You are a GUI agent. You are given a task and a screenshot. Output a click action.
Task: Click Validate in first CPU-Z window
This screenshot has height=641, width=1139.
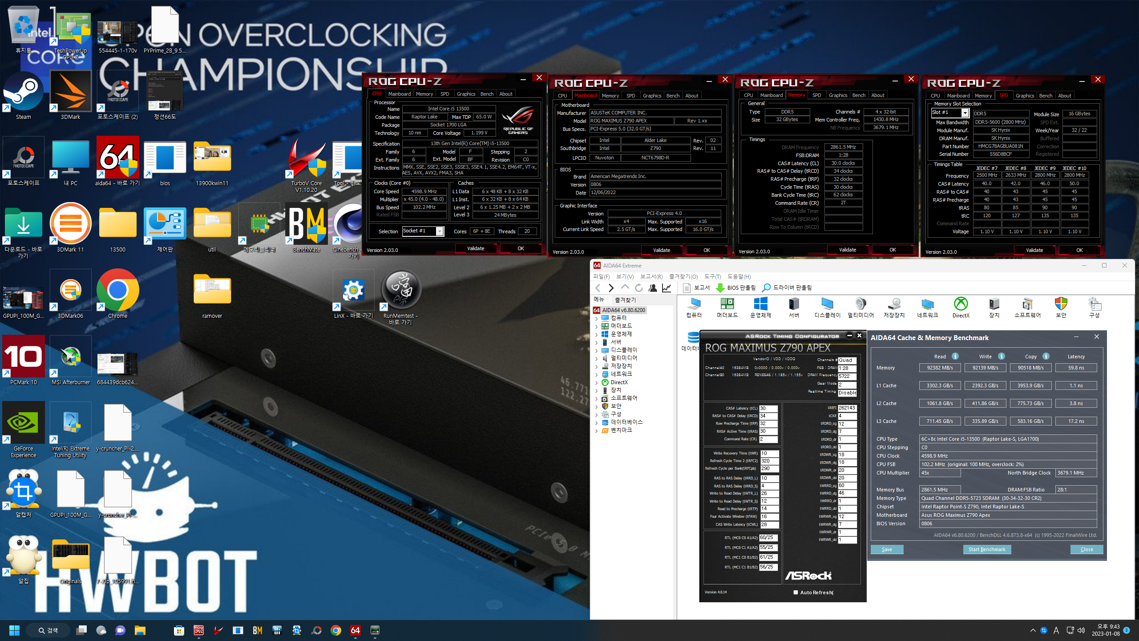[x=476, y=248]
